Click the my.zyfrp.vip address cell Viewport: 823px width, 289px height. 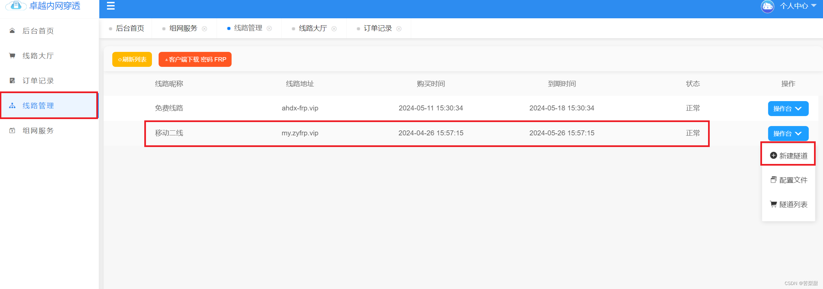pyautogui.click(x=300, y=133)
